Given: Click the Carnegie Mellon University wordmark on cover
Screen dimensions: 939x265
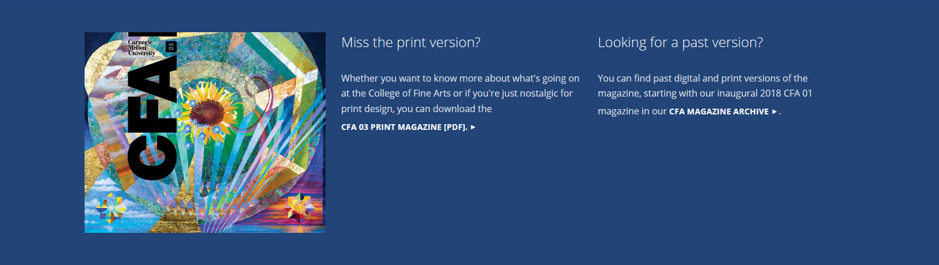Looking at the screenshot, I should click(x=142, y=48).
